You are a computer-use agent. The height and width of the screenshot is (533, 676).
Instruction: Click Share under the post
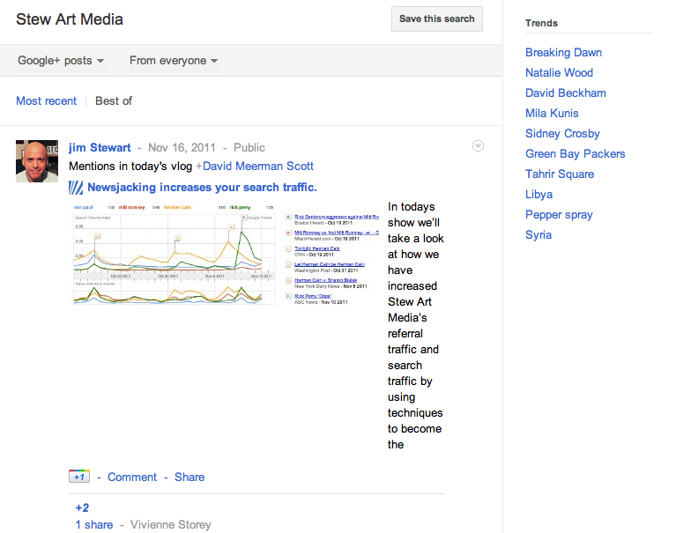coord(189,477)
